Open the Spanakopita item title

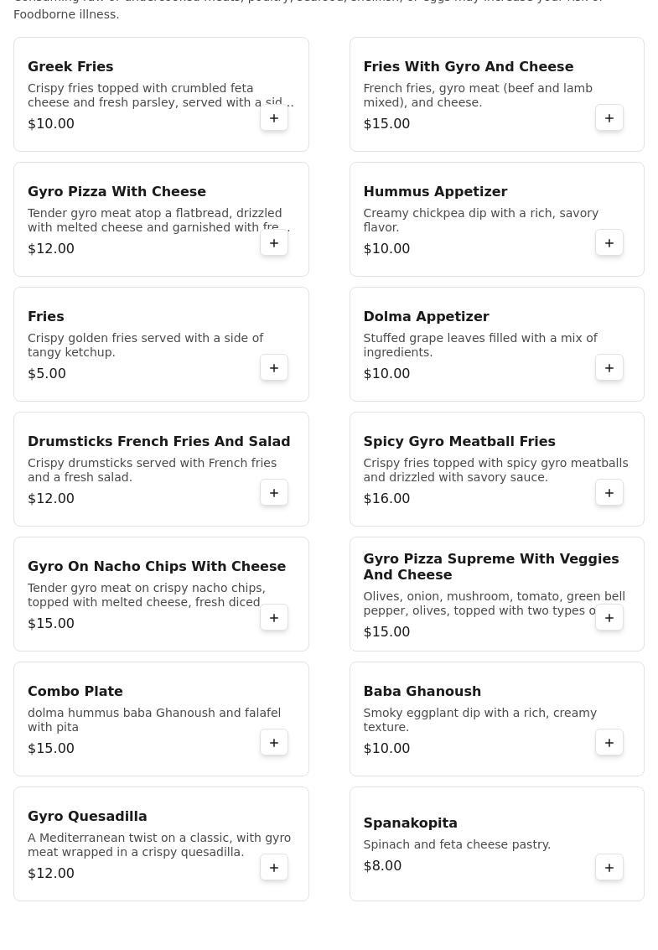pyautogui.click(x=410, y=823)
